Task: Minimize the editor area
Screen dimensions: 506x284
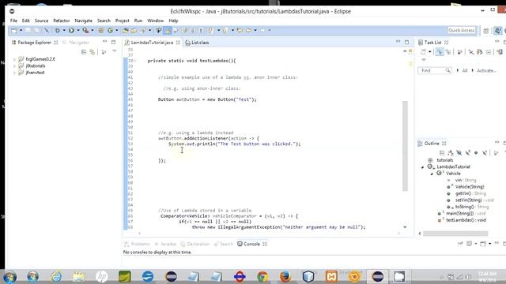Action: pos(398,42)
